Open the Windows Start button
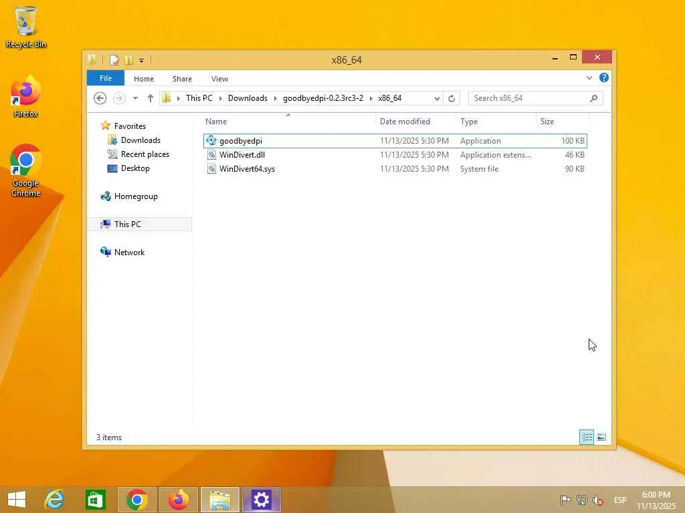Screen dimensions: 685x513 [17, 500]
